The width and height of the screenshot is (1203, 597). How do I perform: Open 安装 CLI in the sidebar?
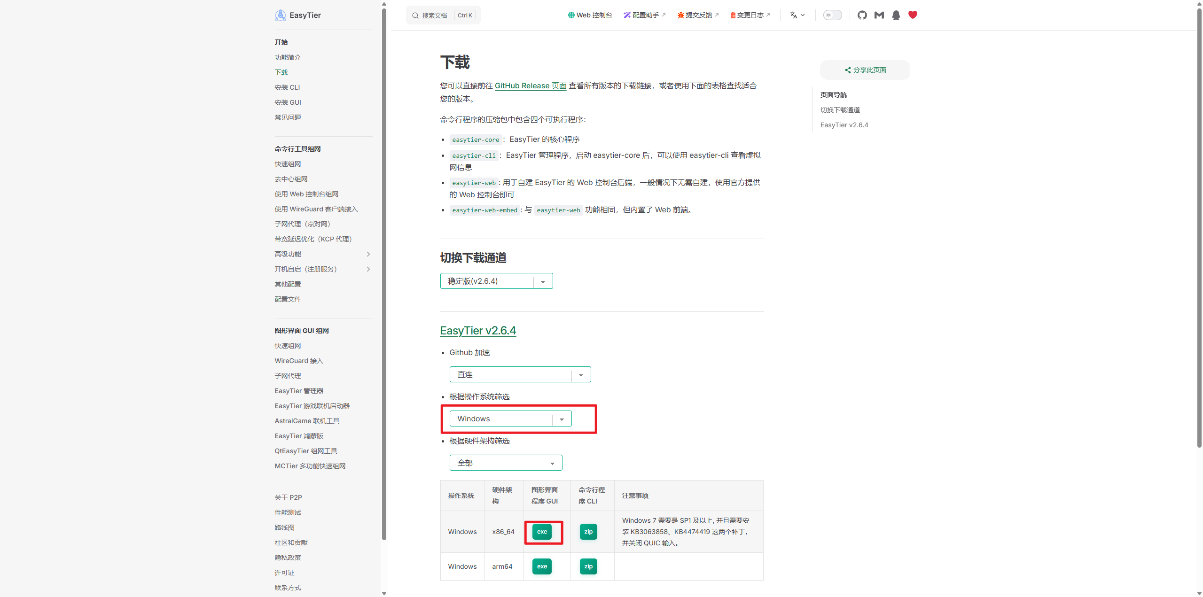point(287,87)
